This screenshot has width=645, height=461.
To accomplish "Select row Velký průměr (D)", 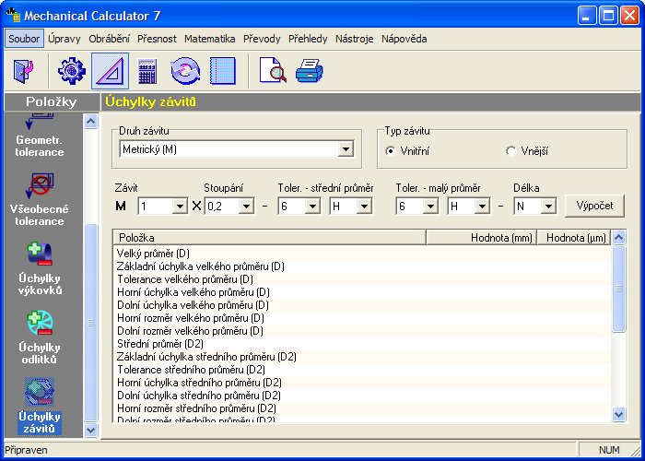I will tap(362, 254).
